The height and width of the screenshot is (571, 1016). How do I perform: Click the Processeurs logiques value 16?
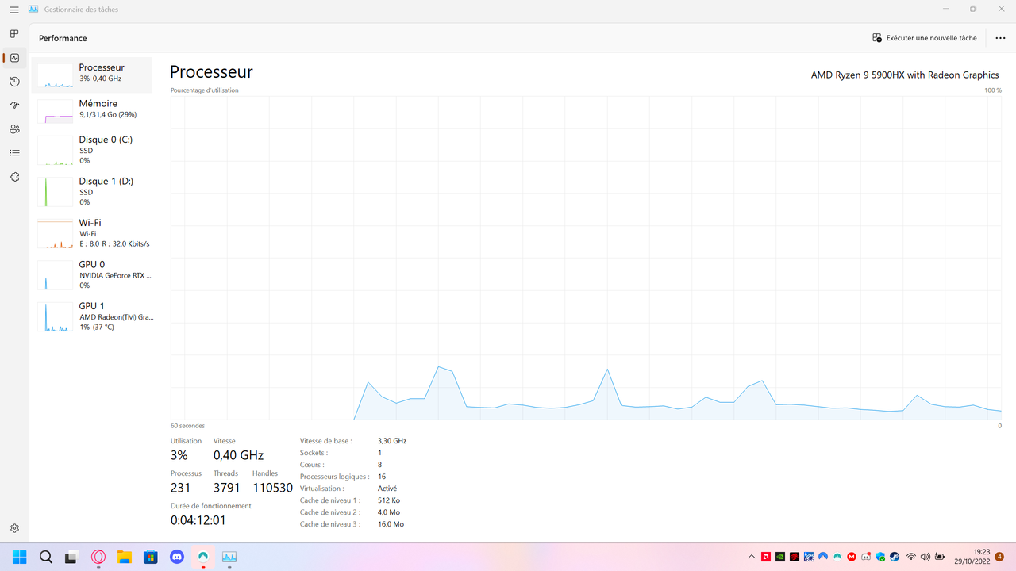coord(382,477)
